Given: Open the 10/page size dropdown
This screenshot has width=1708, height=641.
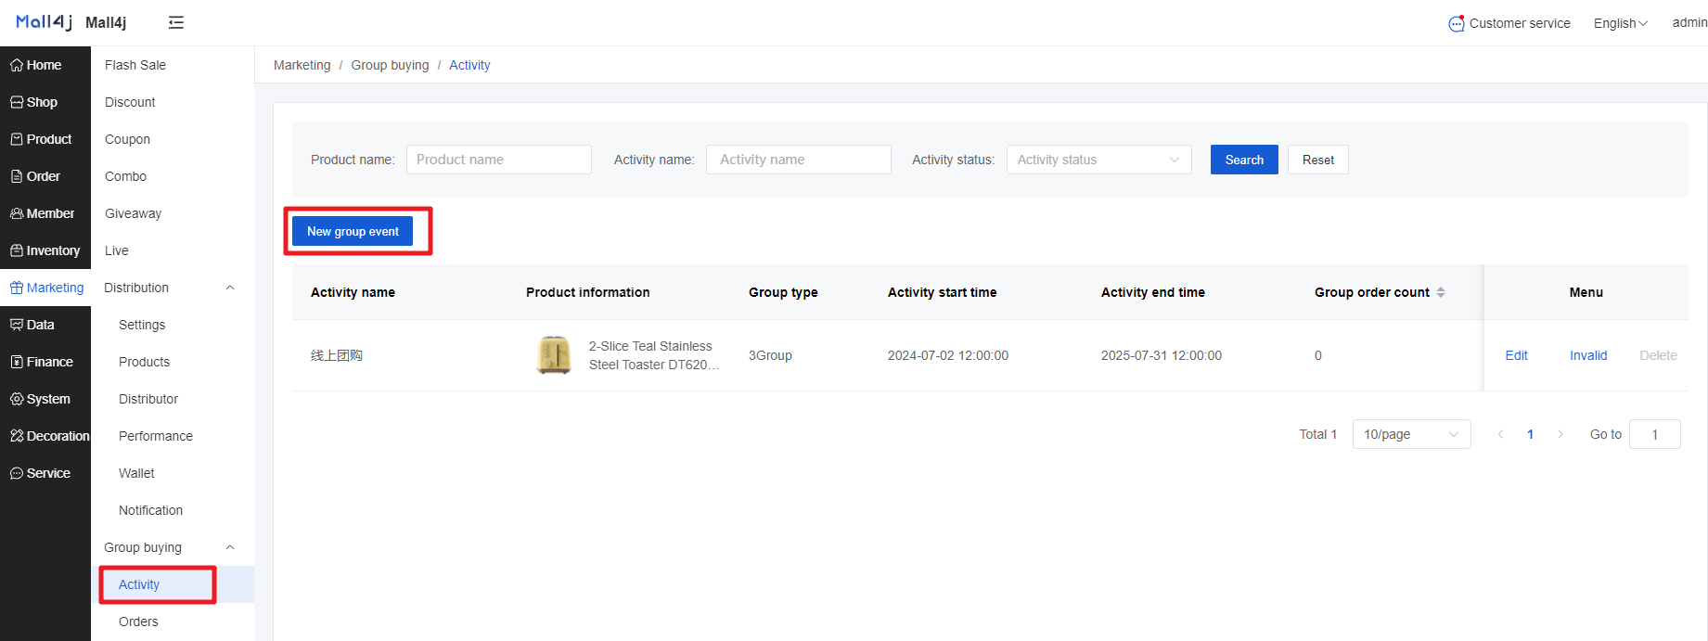Looking at the screenshot, I should [x=1411, y=434].
